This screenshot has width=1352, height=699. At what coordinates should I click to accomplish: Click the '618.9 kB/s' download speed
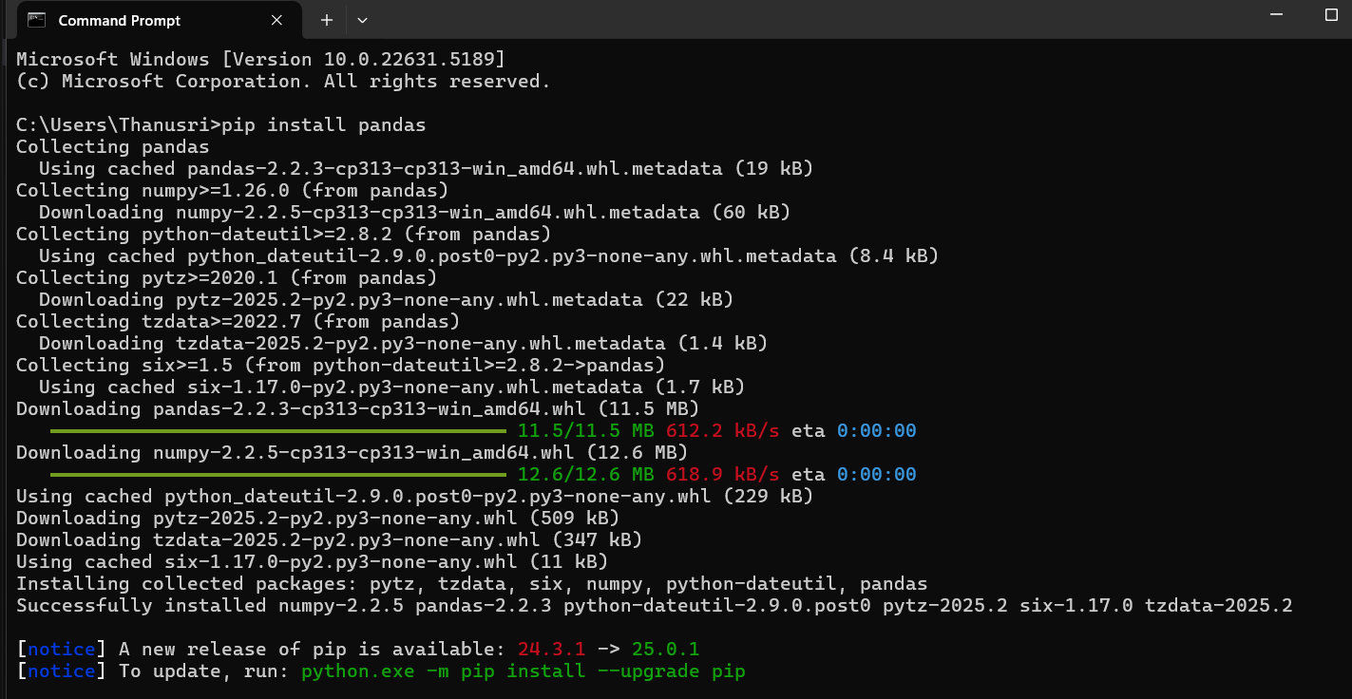723,475
